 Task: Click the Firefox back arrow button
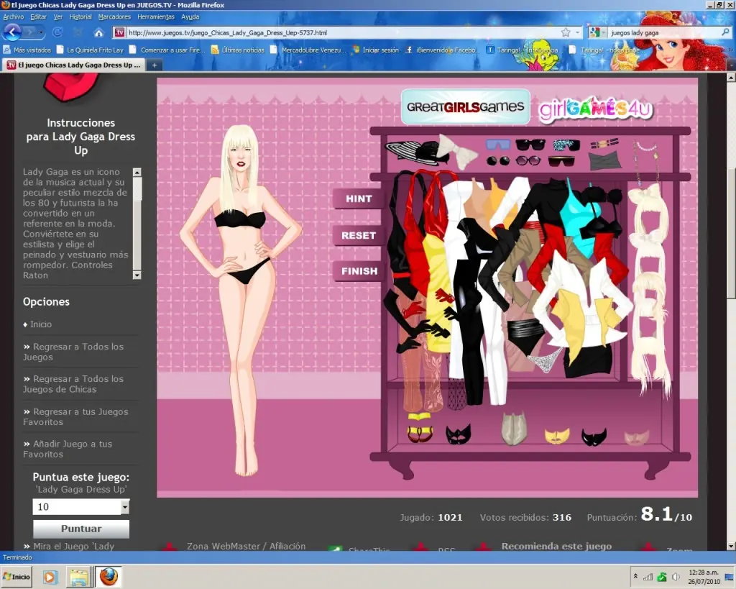(x=13, y=32)
